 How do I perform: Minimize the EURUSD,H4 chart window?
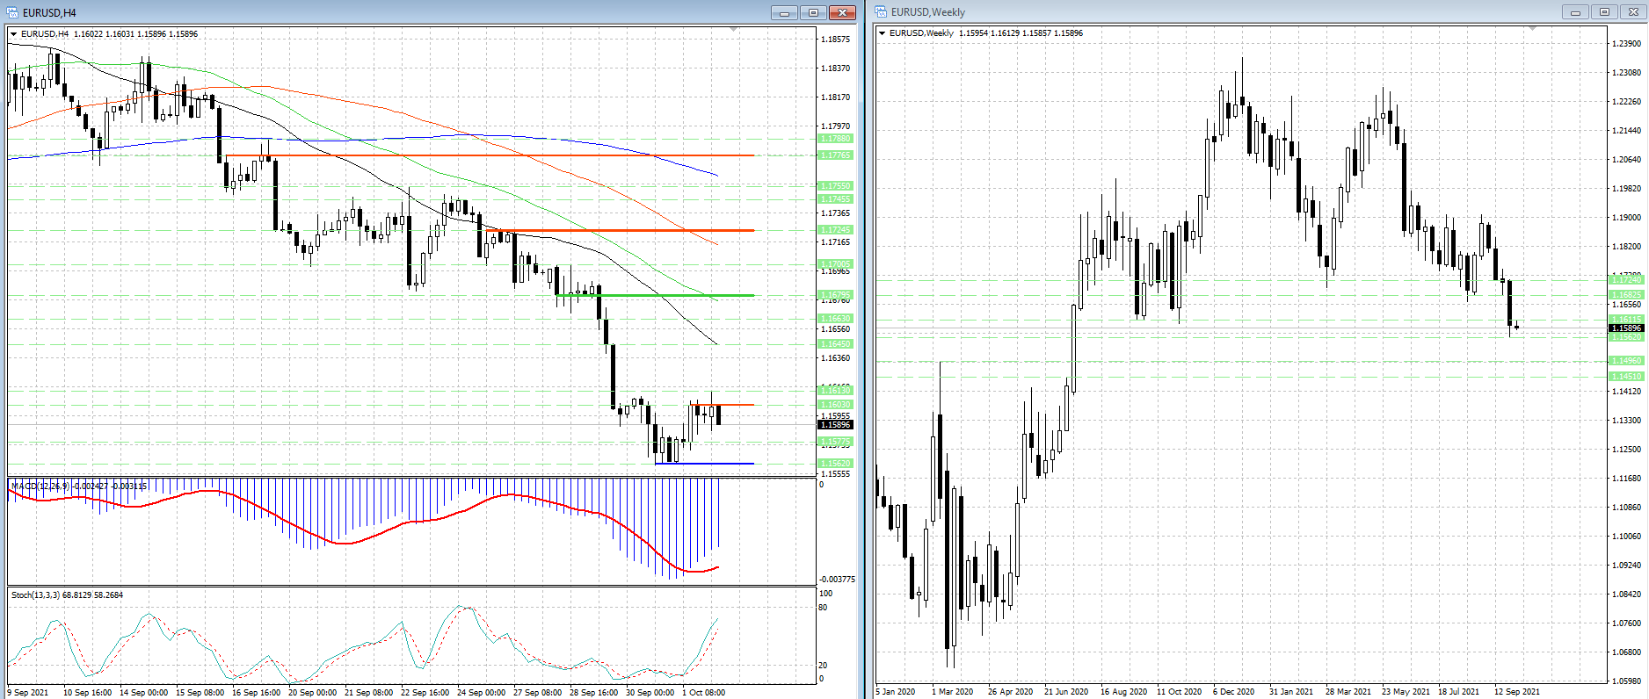point(784,12)
